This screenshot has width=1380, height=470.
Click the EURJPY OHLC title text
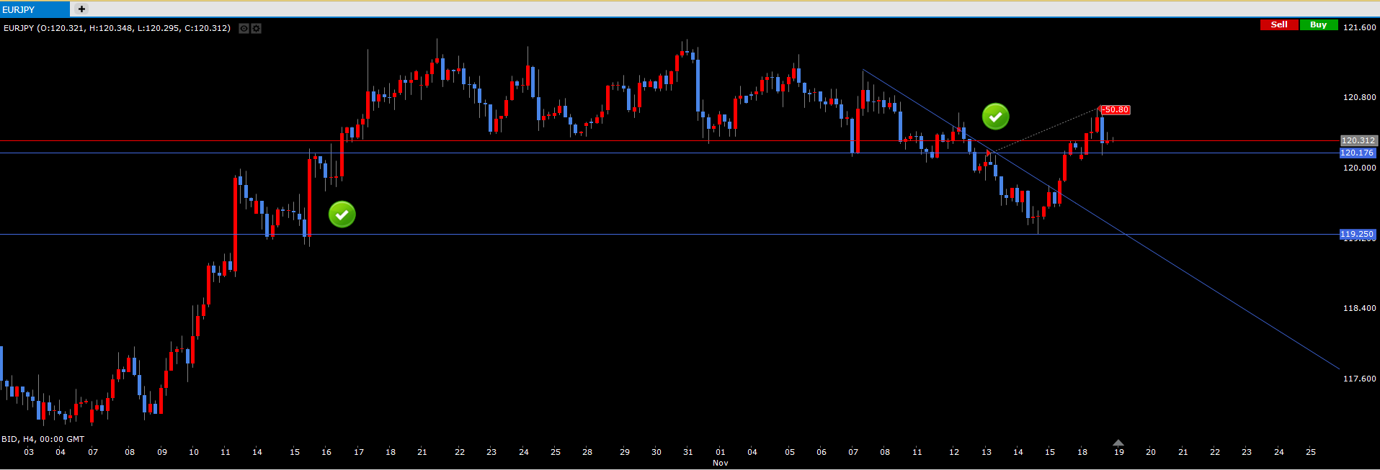tap(117, 28)
